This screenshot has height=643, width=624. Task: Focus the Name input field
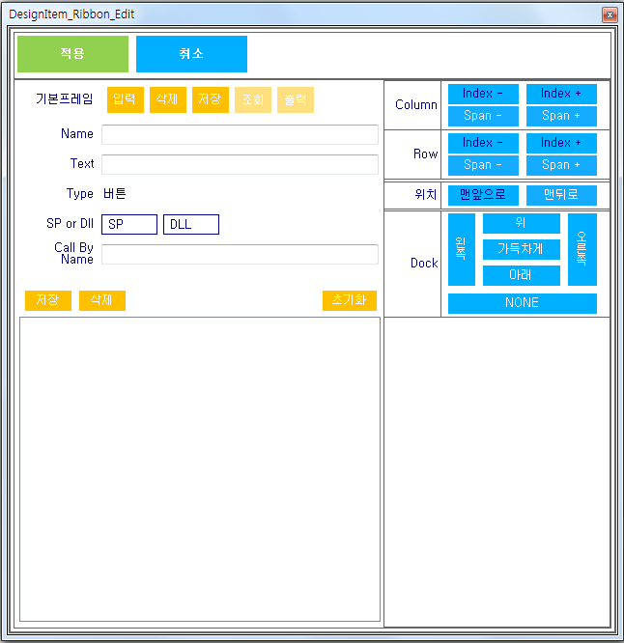coord(240,134)
